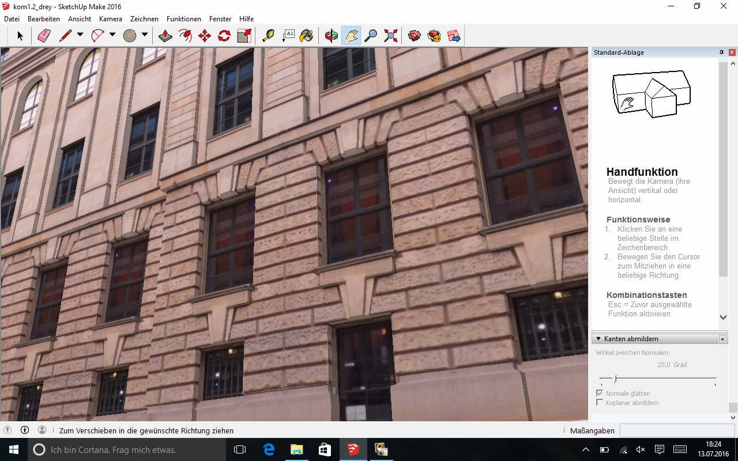Click the geolocation status icon
The image size is (738, 461).
click(x=7, y=430)
